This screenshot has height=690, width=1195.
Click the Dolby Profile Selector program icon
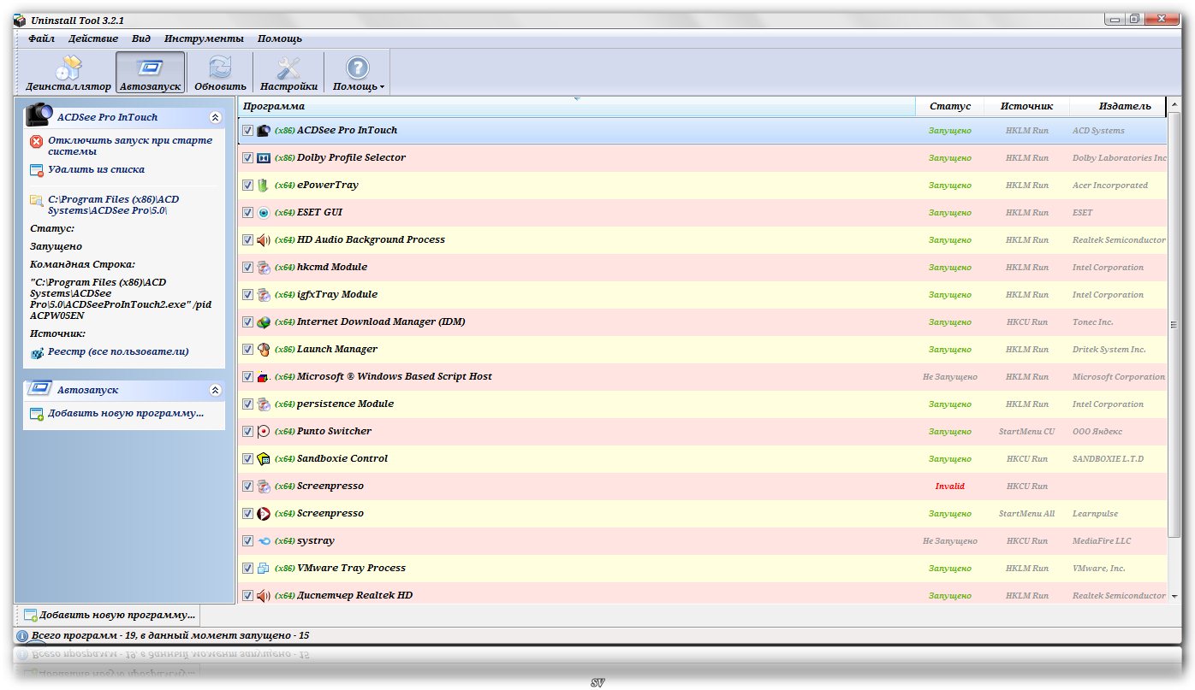coord(264,158)
